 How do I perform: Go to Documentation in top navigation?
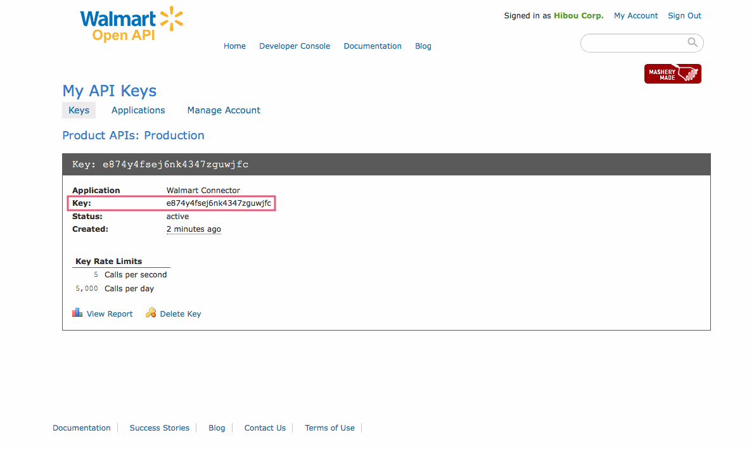click(373, 46)
